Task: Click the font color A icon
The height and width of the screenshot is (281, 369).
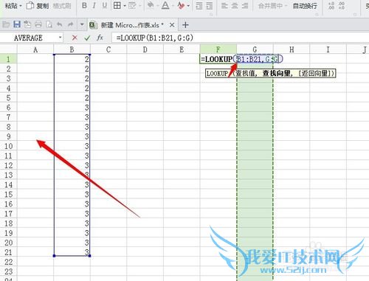Action: coord(165,5)
